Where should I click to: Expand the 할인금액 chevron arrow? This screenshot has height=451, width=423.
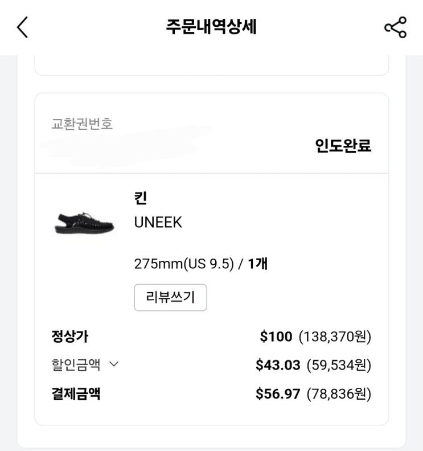click(113, 364)
